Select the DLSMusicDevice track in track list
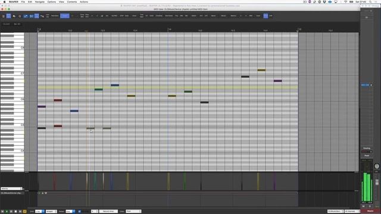The width and height of the screenshot is (381, 214). click(x=12, y=193)
